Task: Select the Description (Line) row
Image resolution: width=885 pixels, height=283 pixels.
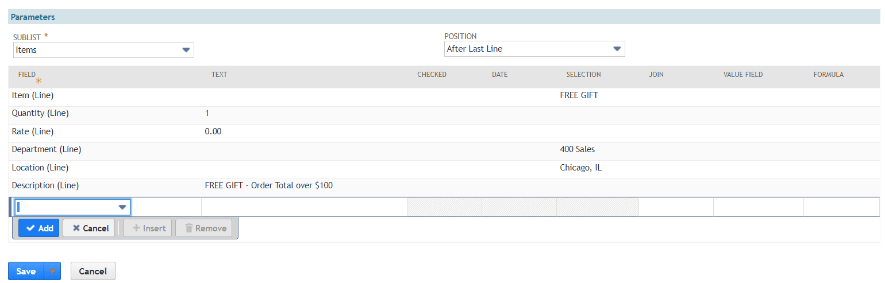Action: coord(45,185)
